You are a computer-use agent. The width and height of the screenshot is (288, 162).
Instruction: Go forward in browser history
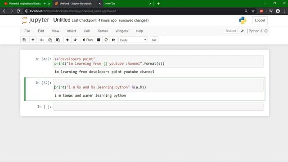click(11, 11)
